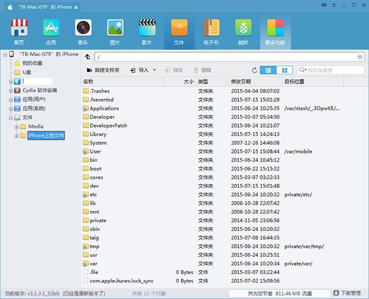Screen dimensions: 369x299
Task: Open the 影片 videos section
Action: (147, 32)
